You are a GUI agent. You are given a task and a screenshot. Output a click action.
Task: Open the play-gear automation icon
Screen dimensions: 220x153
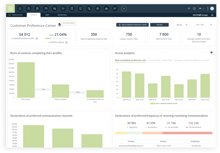coord(98,8)
